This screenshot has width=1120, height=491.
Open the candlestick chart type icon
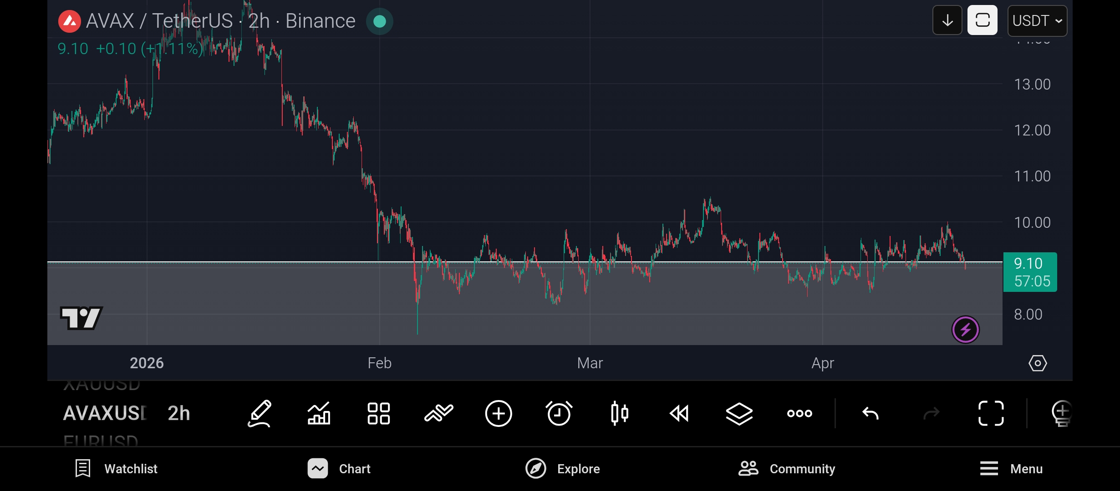(x=619, y=413)
